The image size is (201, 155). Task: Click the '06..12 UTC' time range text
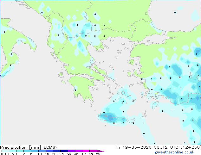(166, 147)
